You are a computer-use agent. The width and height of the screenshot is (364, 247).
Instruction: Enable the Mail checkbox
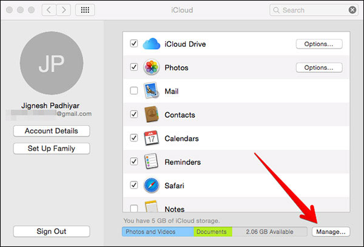tap(134, 90)
